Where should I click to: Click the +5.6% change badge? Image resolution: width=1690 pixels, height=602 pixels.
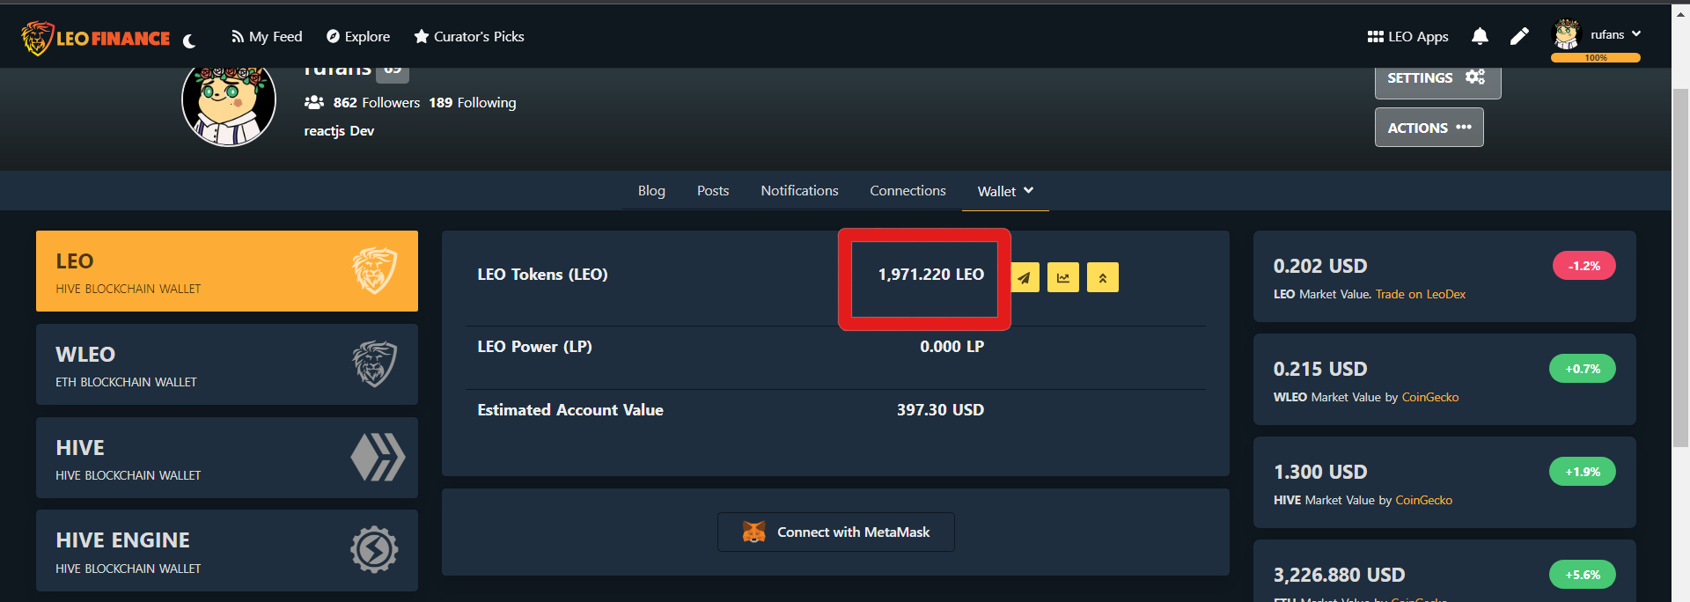(1583, 575)
